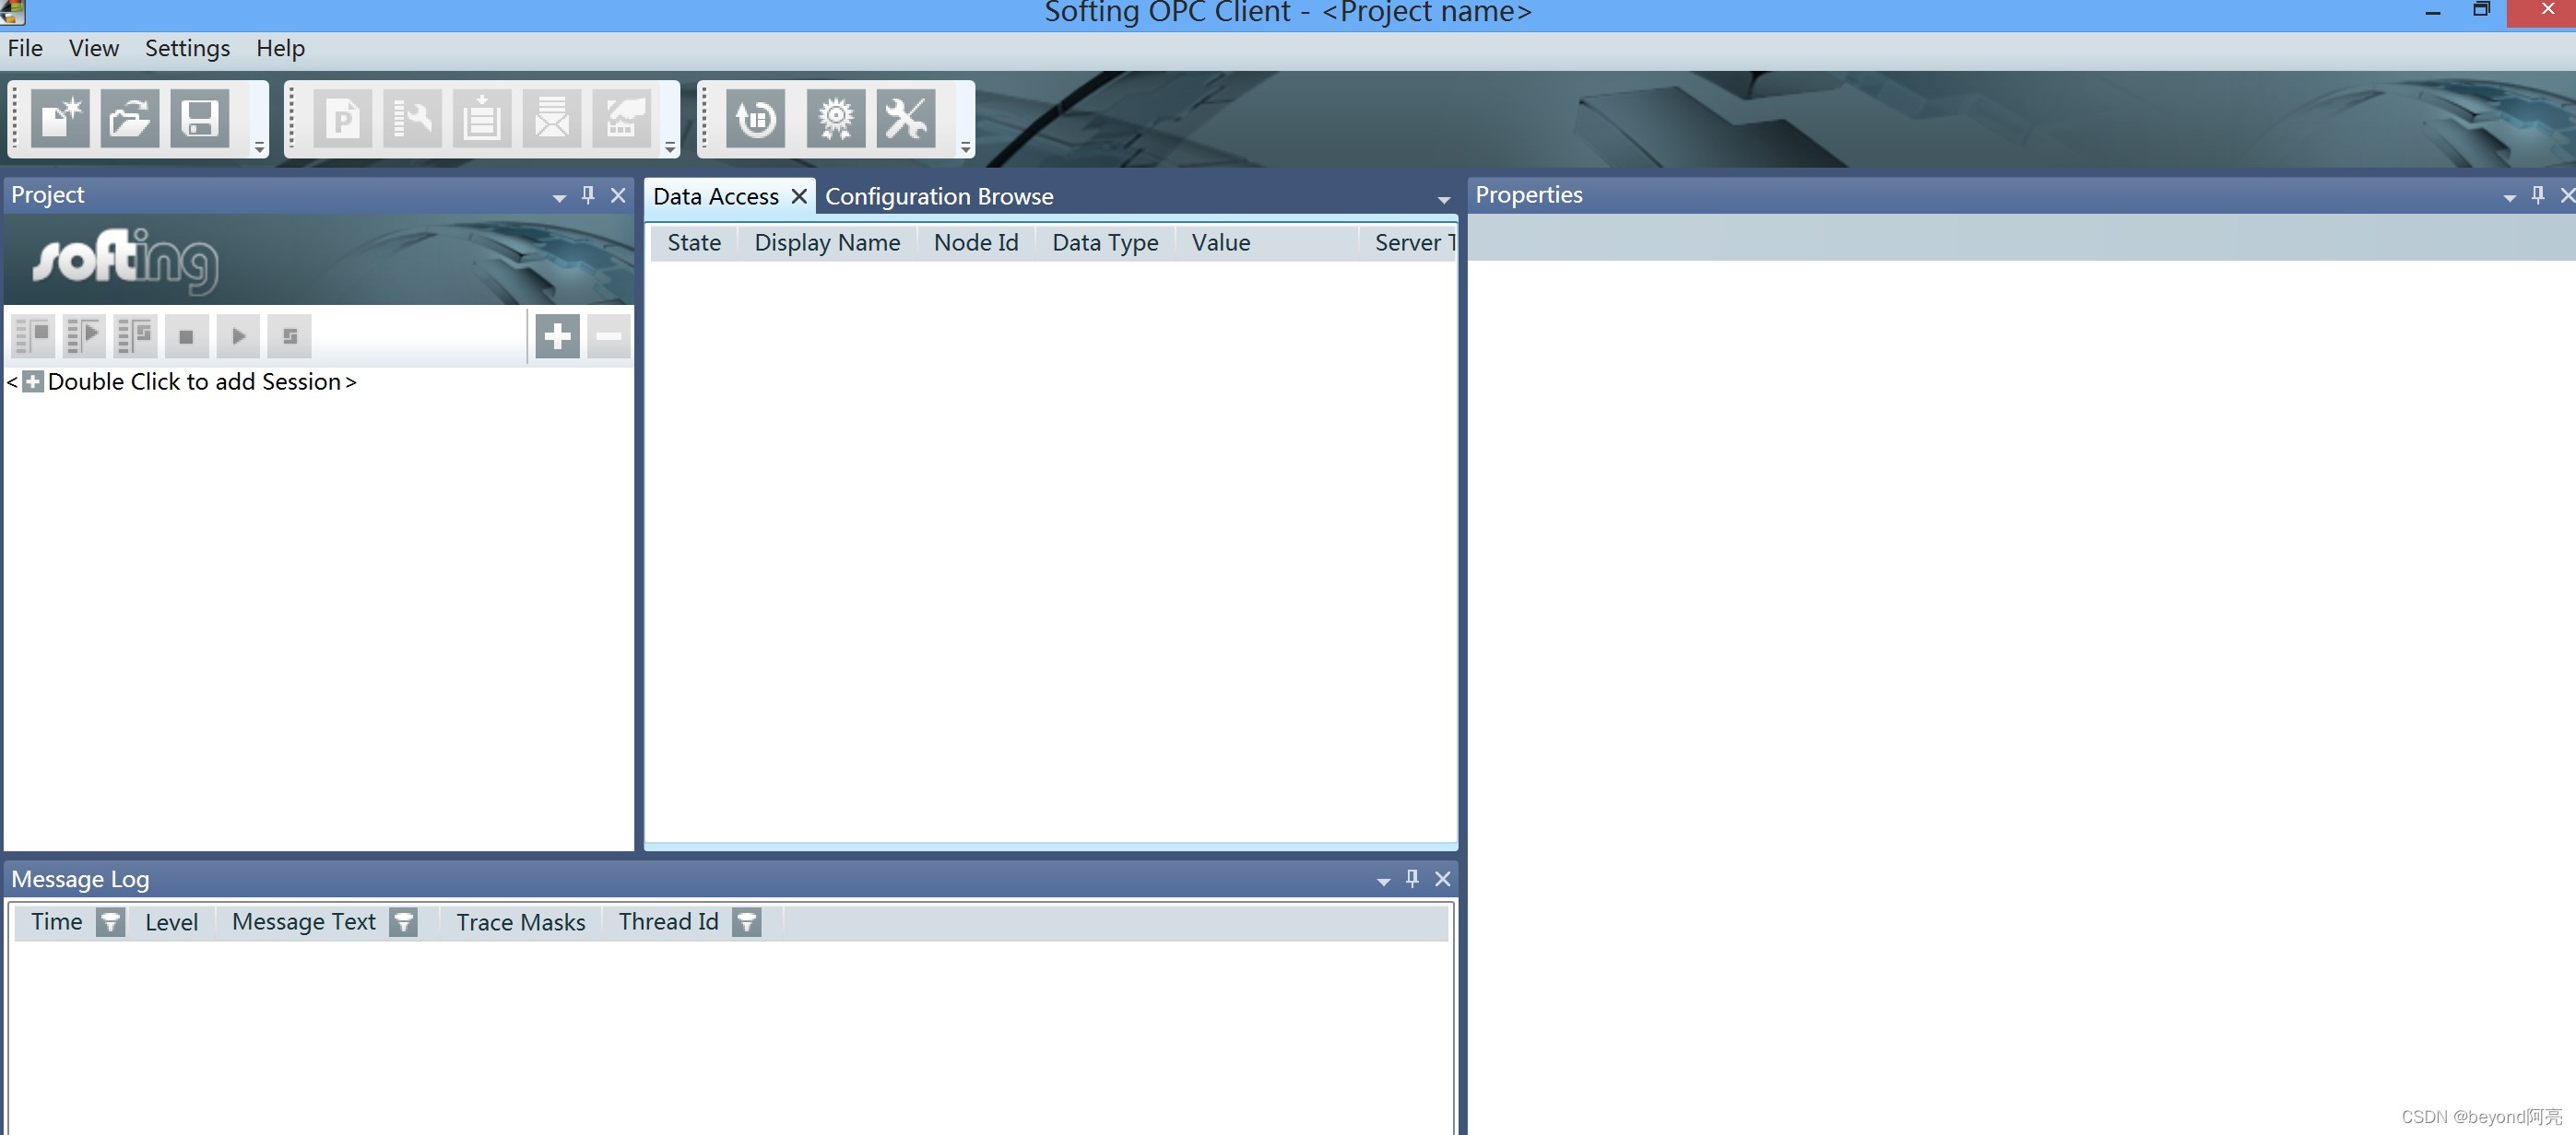
Task: Click the Time column header in Message Log
Action: [x=56, y=921]
